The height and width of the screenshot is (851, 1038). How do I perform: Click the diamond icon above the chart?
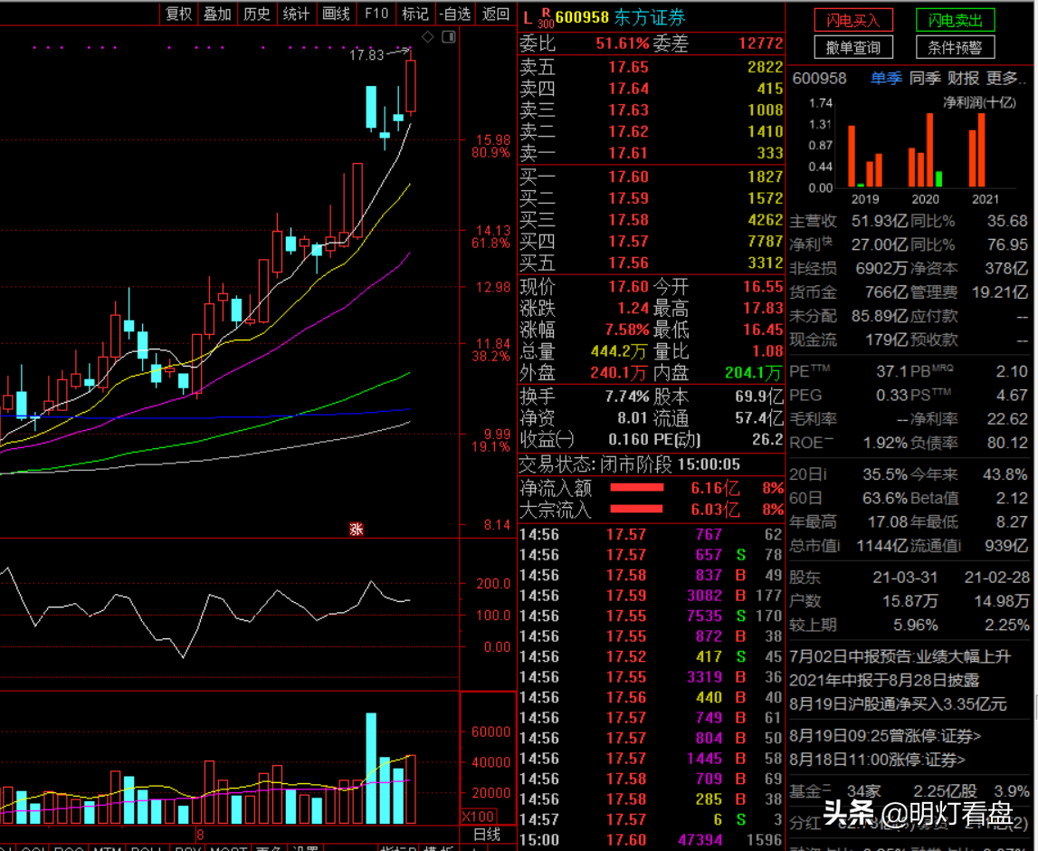[428, 37]
